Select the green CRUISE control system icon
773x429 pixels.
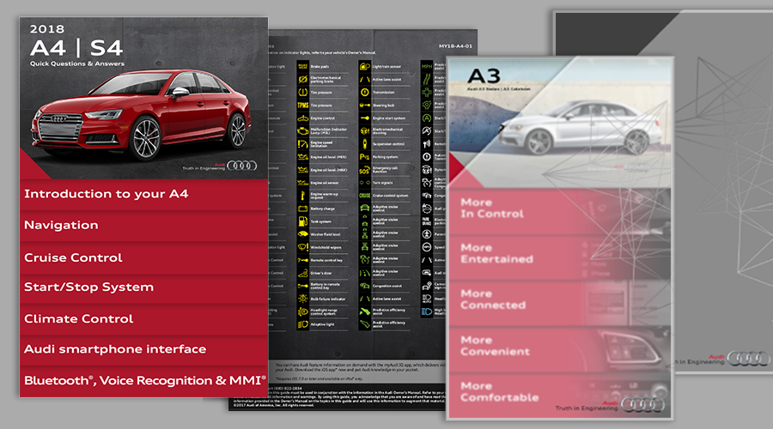point(365,196)
